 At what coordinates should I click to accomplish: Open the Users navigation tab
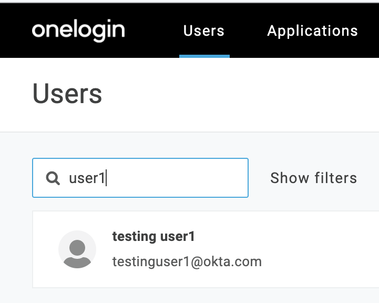pyautogui.click(x=204, y=31)
